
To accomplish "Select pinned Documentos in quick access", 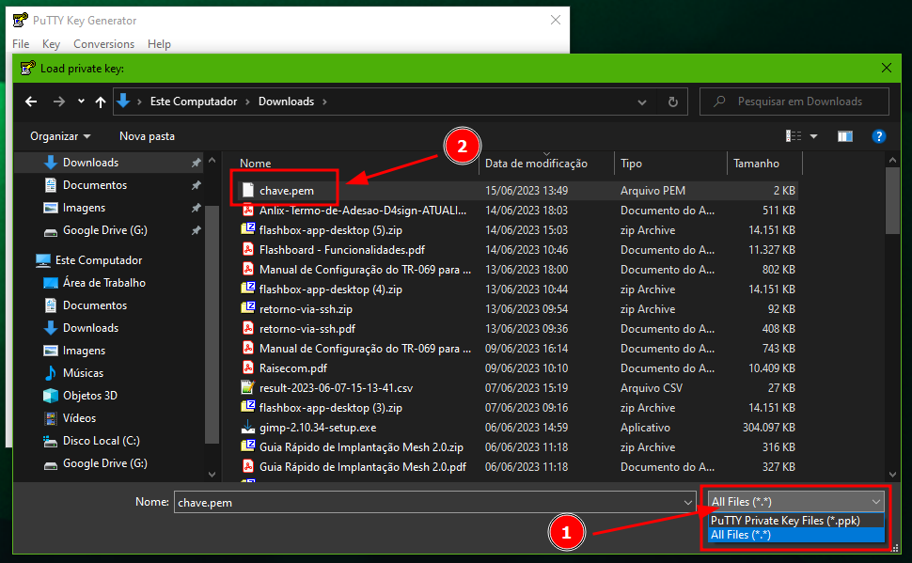I will pyautogui.click(x=94, y=185).
